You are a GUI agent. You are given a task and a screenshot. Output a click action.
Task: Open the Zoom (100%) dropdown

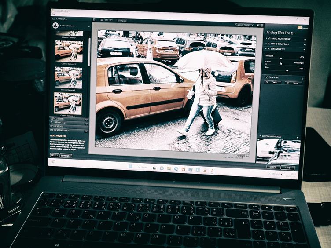pos(244,25)
